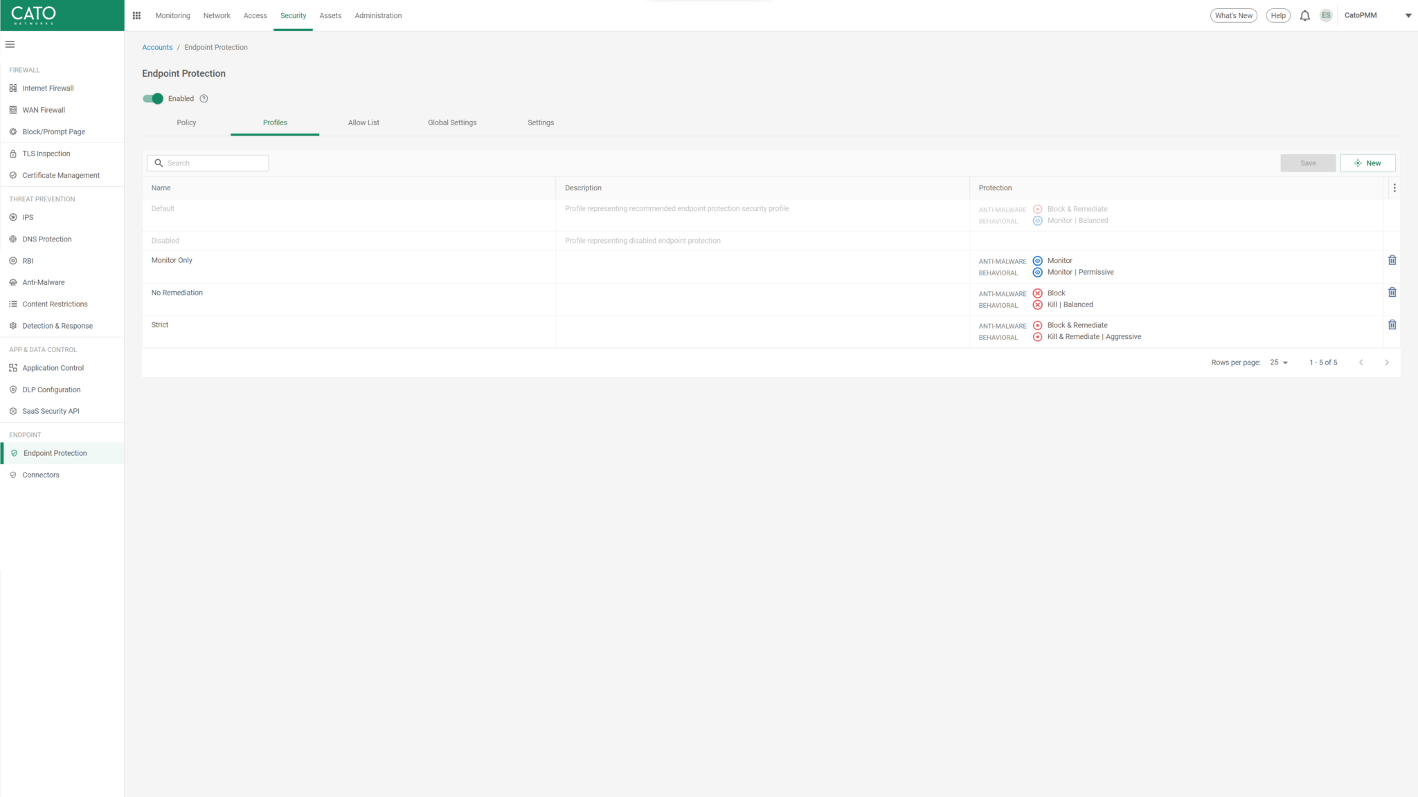Toggle Endpoint Protection Enabled switch
The height and width of the screenshot is (797, 1418).
click(x=153, y=98)
